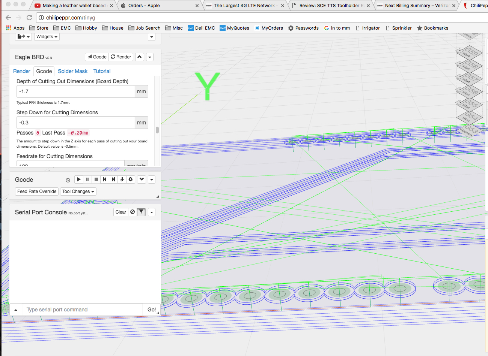Pause the Gcode run
The image size is (488, 356).
87,179
